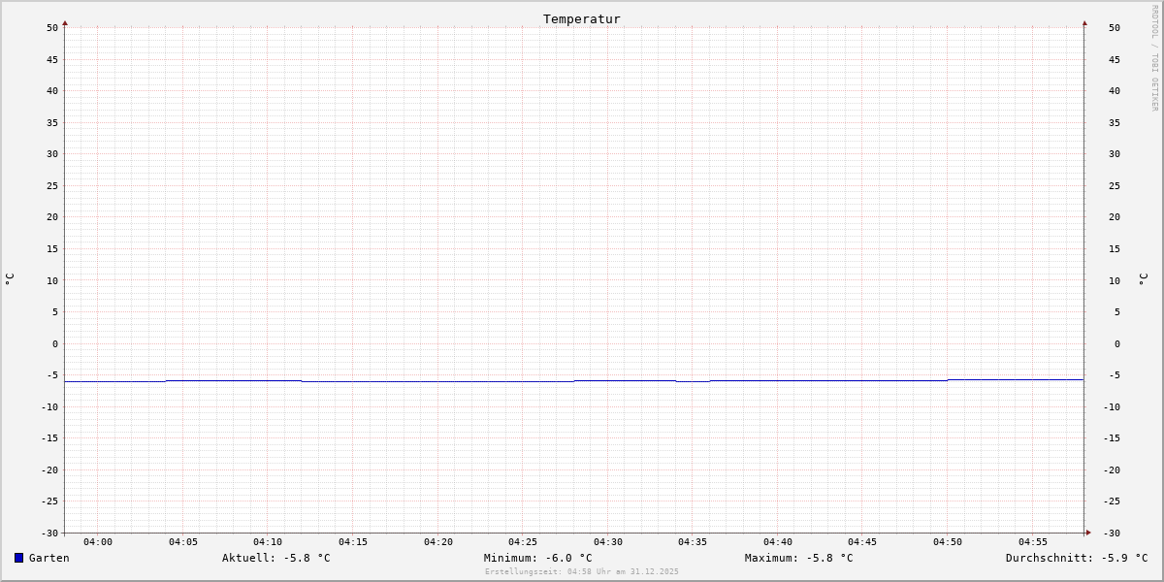Select the Garten legend label

click(x=49, y=558)
